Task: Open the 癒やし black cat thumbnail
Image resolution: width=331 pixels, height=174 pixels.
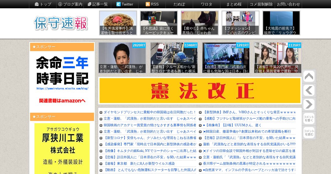Action: (x=200, y=23)
